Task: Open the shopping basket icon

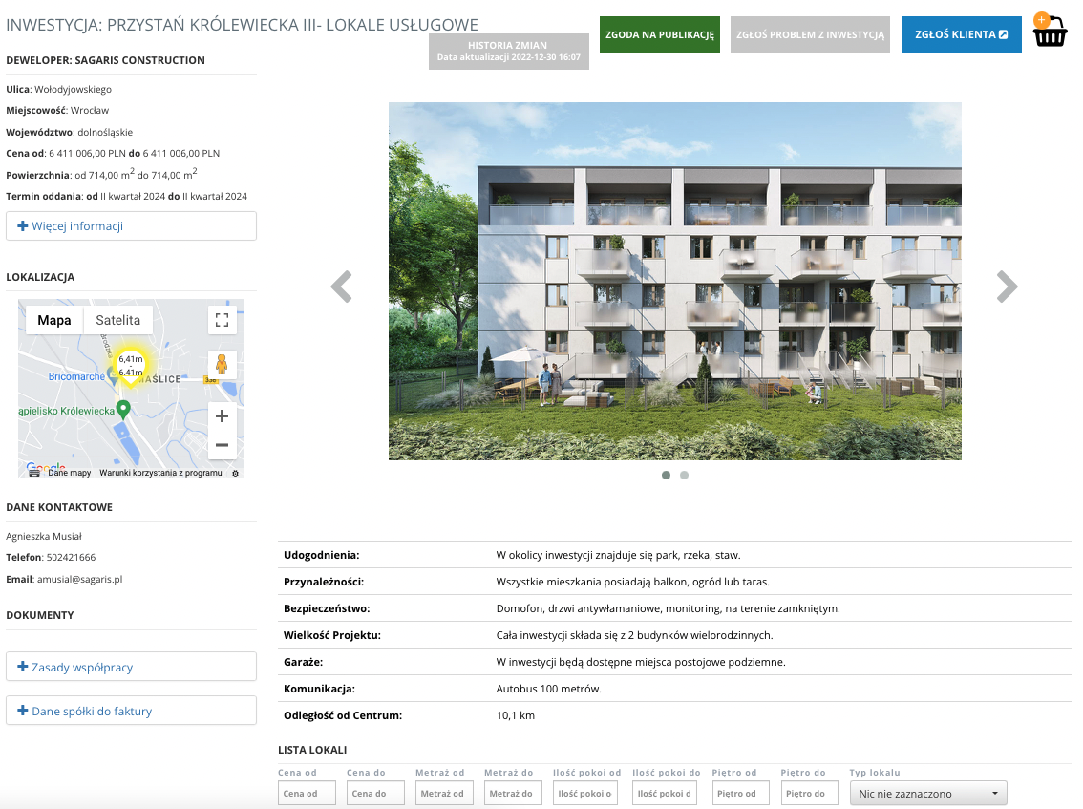Action: (x=1050, y=30)
